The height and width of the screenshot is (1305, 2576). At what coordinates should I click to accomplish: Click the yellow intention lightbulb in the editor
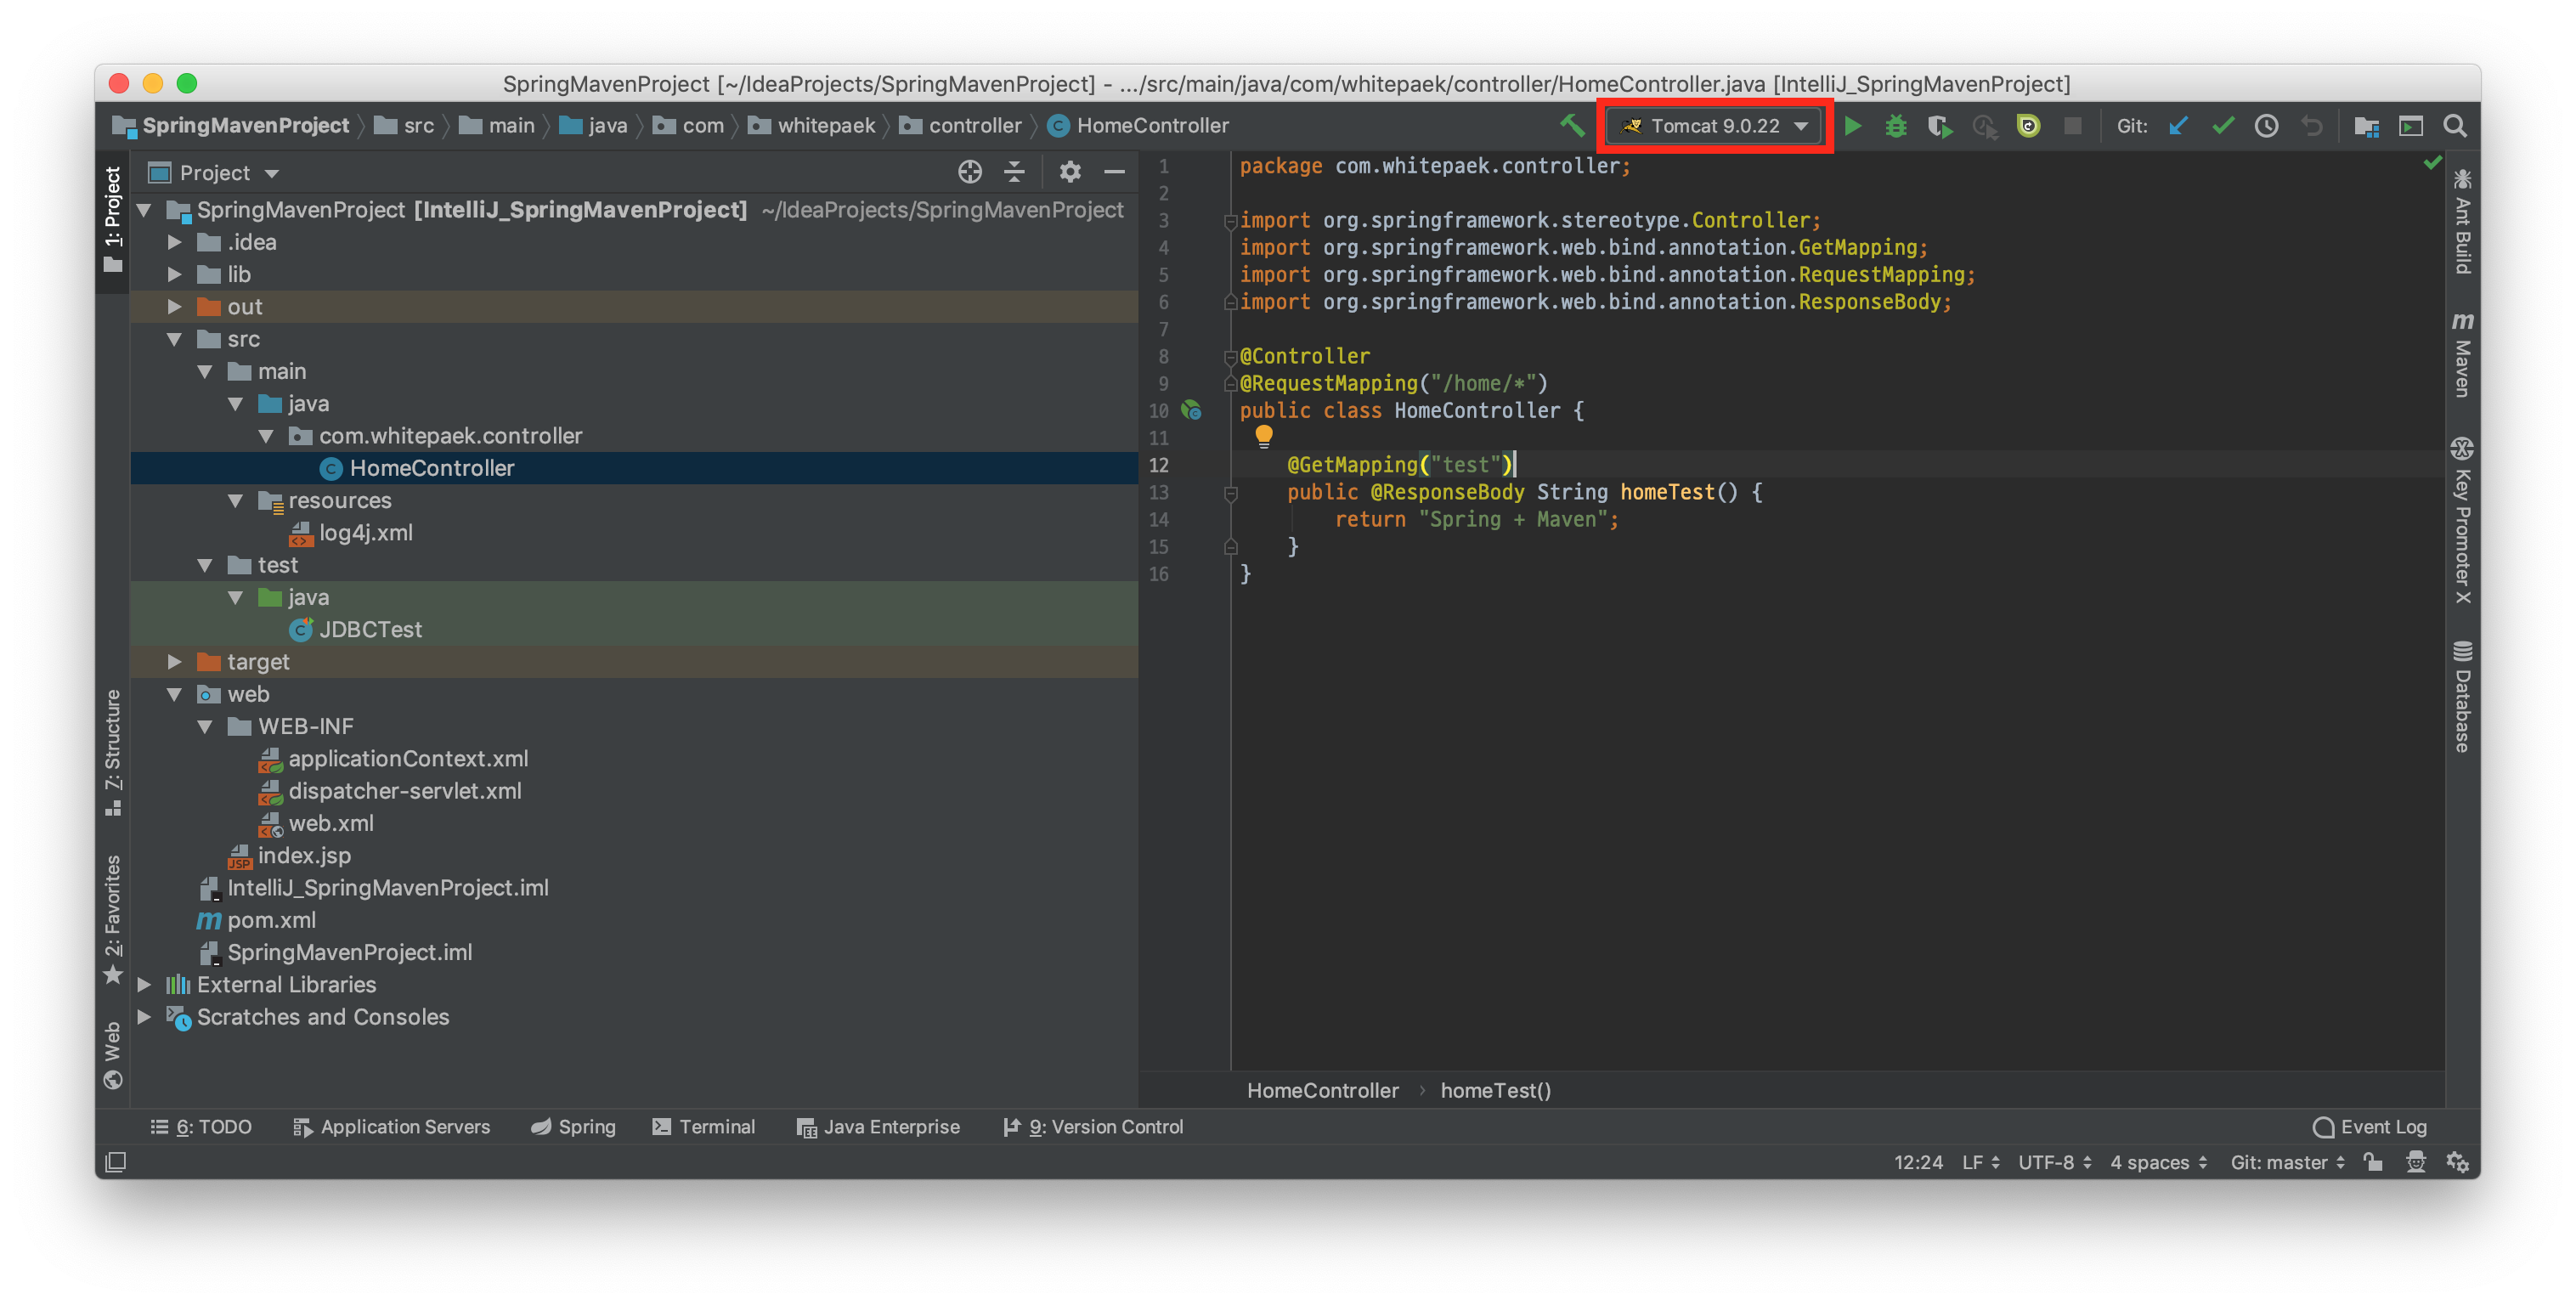point(1263,435)
